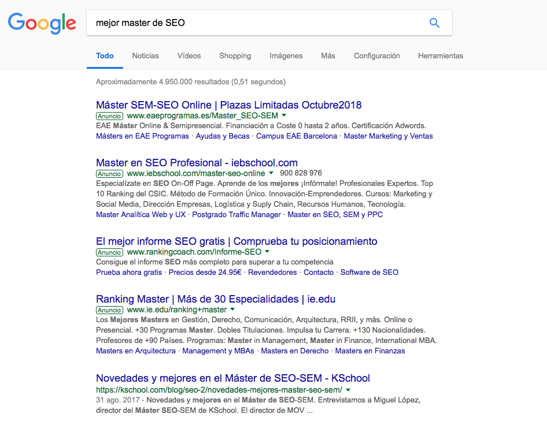Expand dropdown arrow next to iebschool.com URL

click(271, 173)
